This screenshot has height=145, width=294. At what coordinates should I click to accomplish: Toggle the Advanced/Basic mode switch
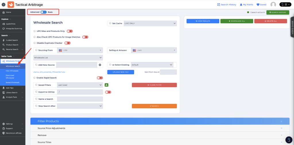click(x=43, y=12)
